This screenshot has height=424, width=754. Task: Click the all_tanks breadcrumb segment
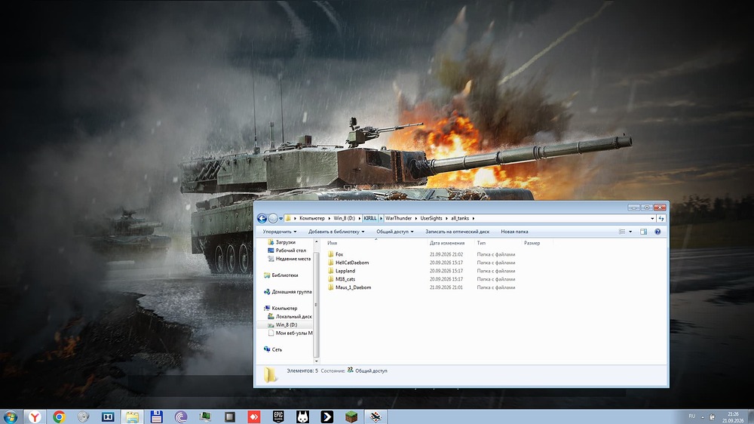click(x=460, y=219)
